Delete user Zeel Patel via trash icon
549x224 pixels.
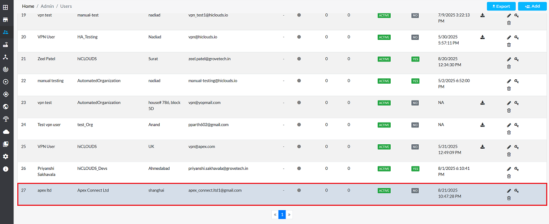pyautogui.click(x=509, y=66)
